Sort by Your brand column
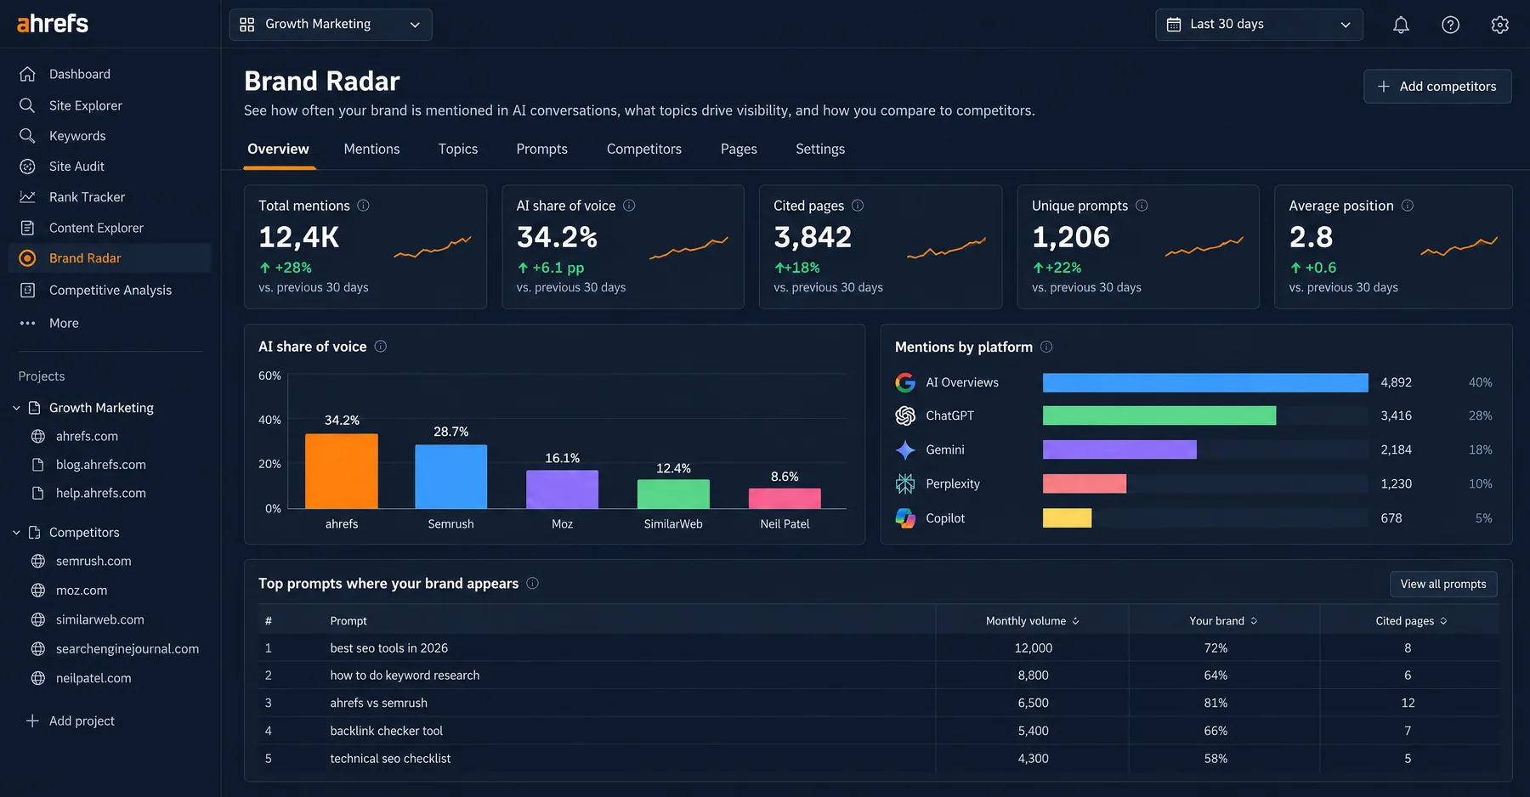Image resolution: width=1530 pixels, height=797 pixels. click(1223, 621)
